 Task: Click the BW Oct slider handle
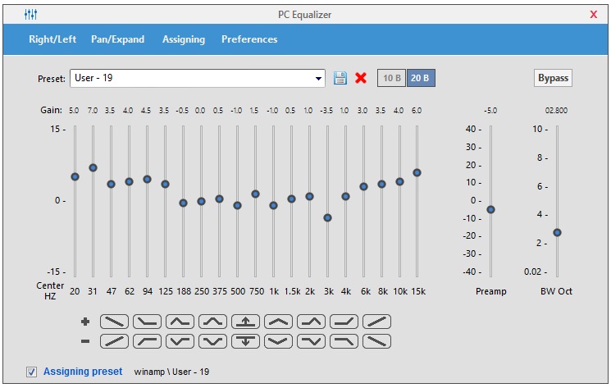[x=557, y=232]
